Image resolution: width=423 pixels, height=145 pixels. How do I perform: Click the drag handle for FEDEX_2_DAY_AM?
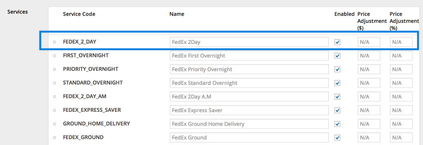coord(54,97)
